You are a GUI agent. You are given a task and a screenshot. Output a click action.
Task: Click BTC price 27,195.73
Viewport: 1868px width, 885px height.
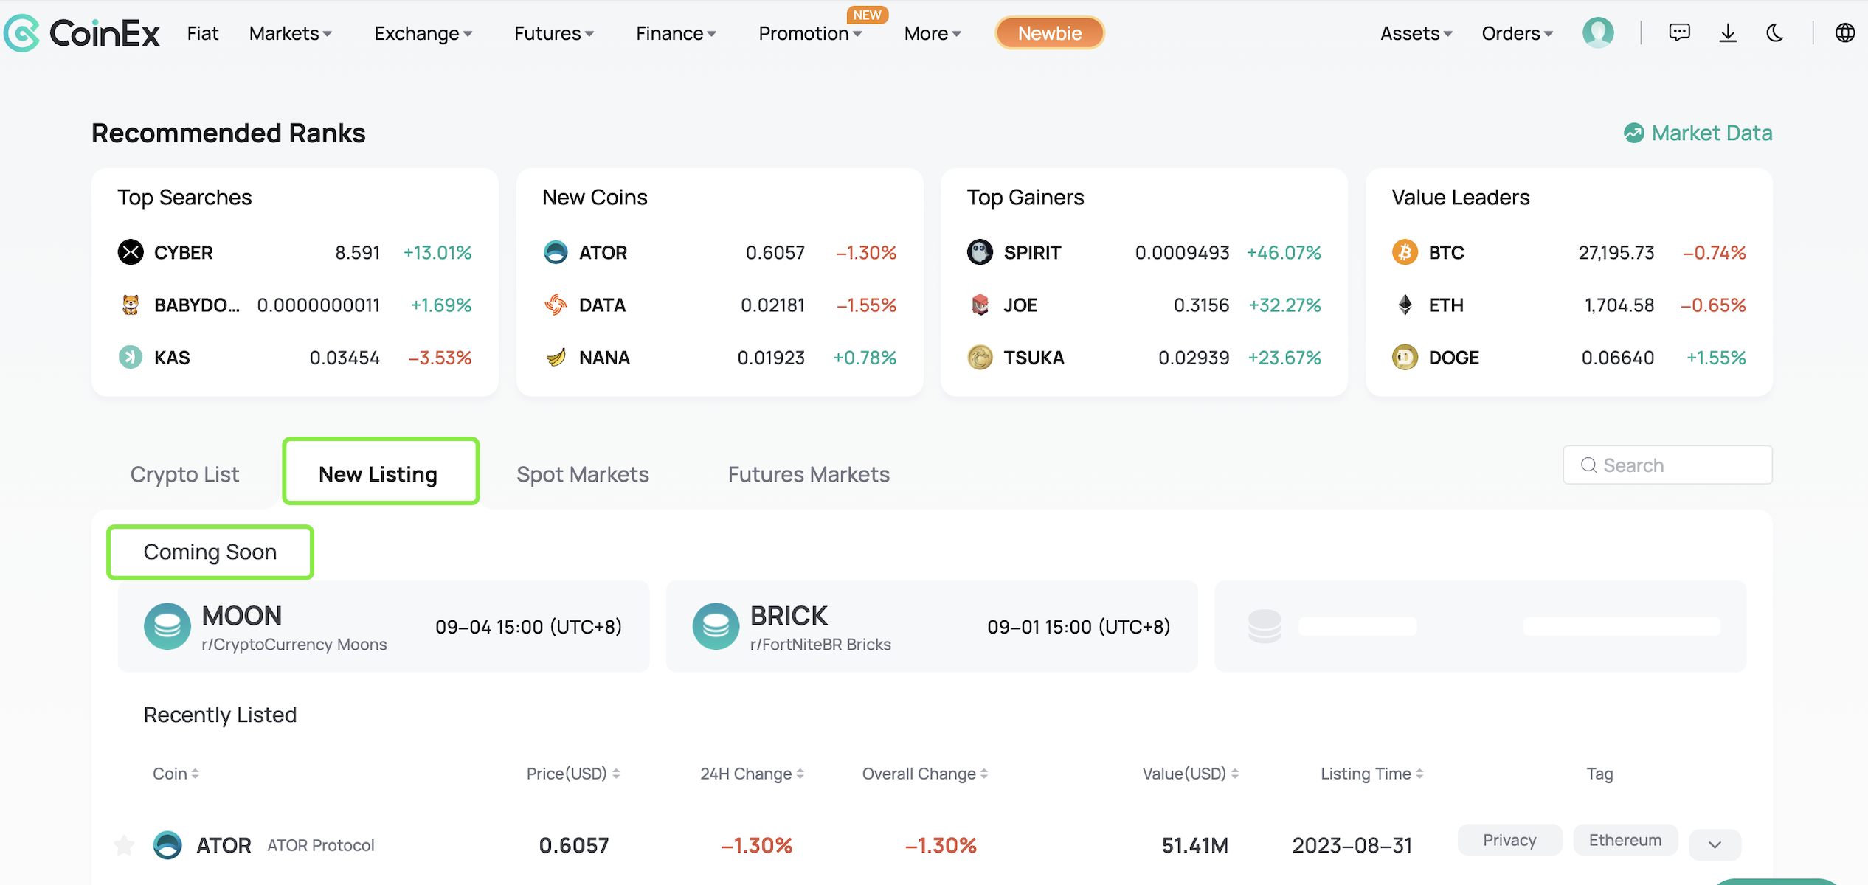[x=1616, y=252]
